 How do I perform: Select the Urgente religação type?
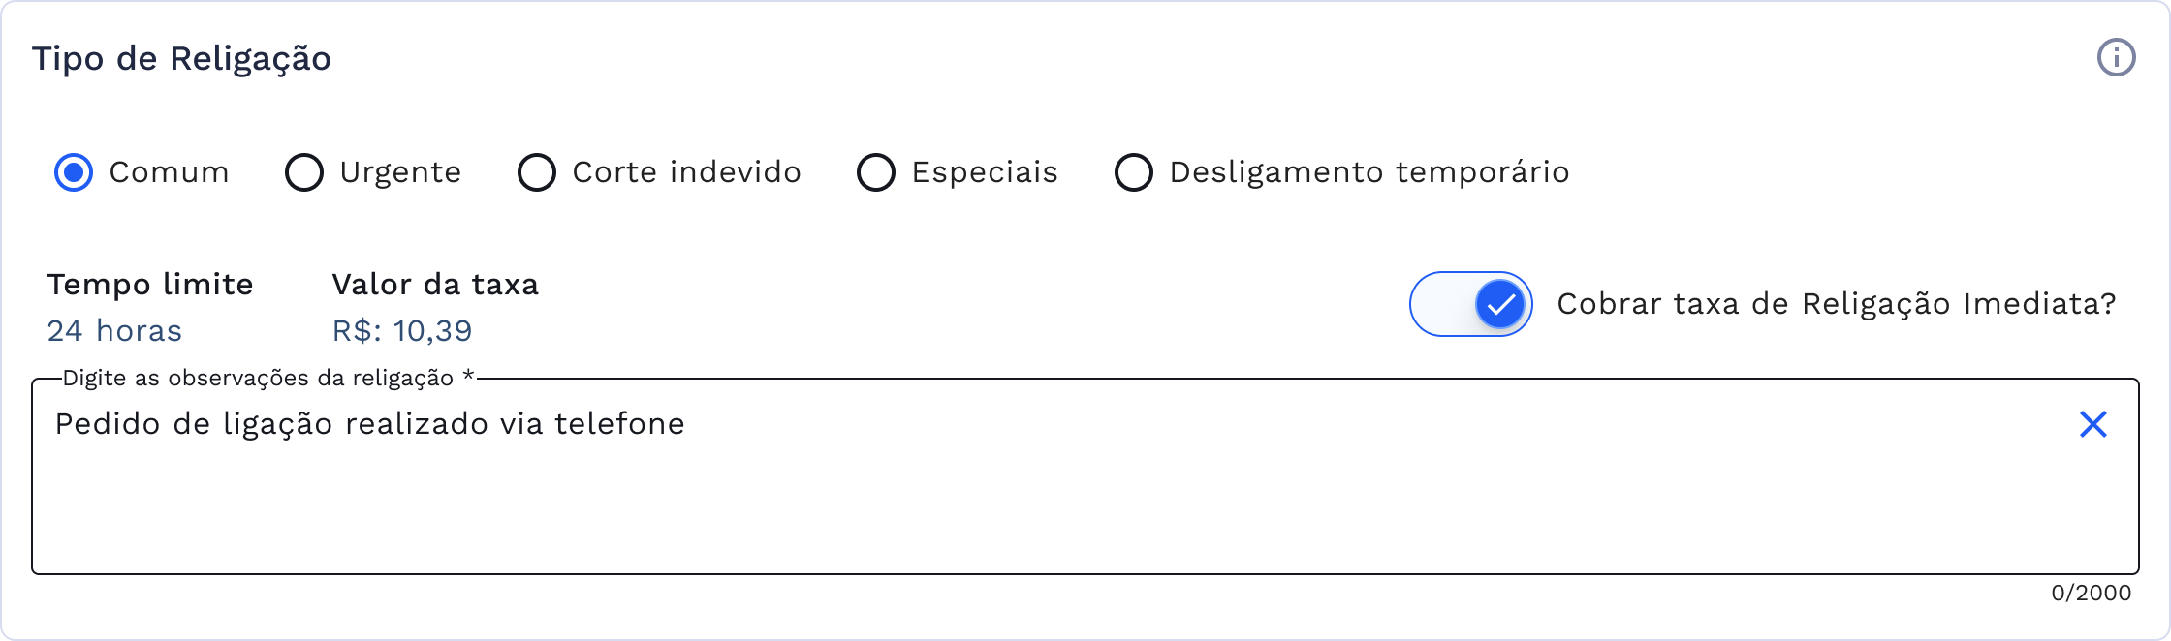coord(304,172)
